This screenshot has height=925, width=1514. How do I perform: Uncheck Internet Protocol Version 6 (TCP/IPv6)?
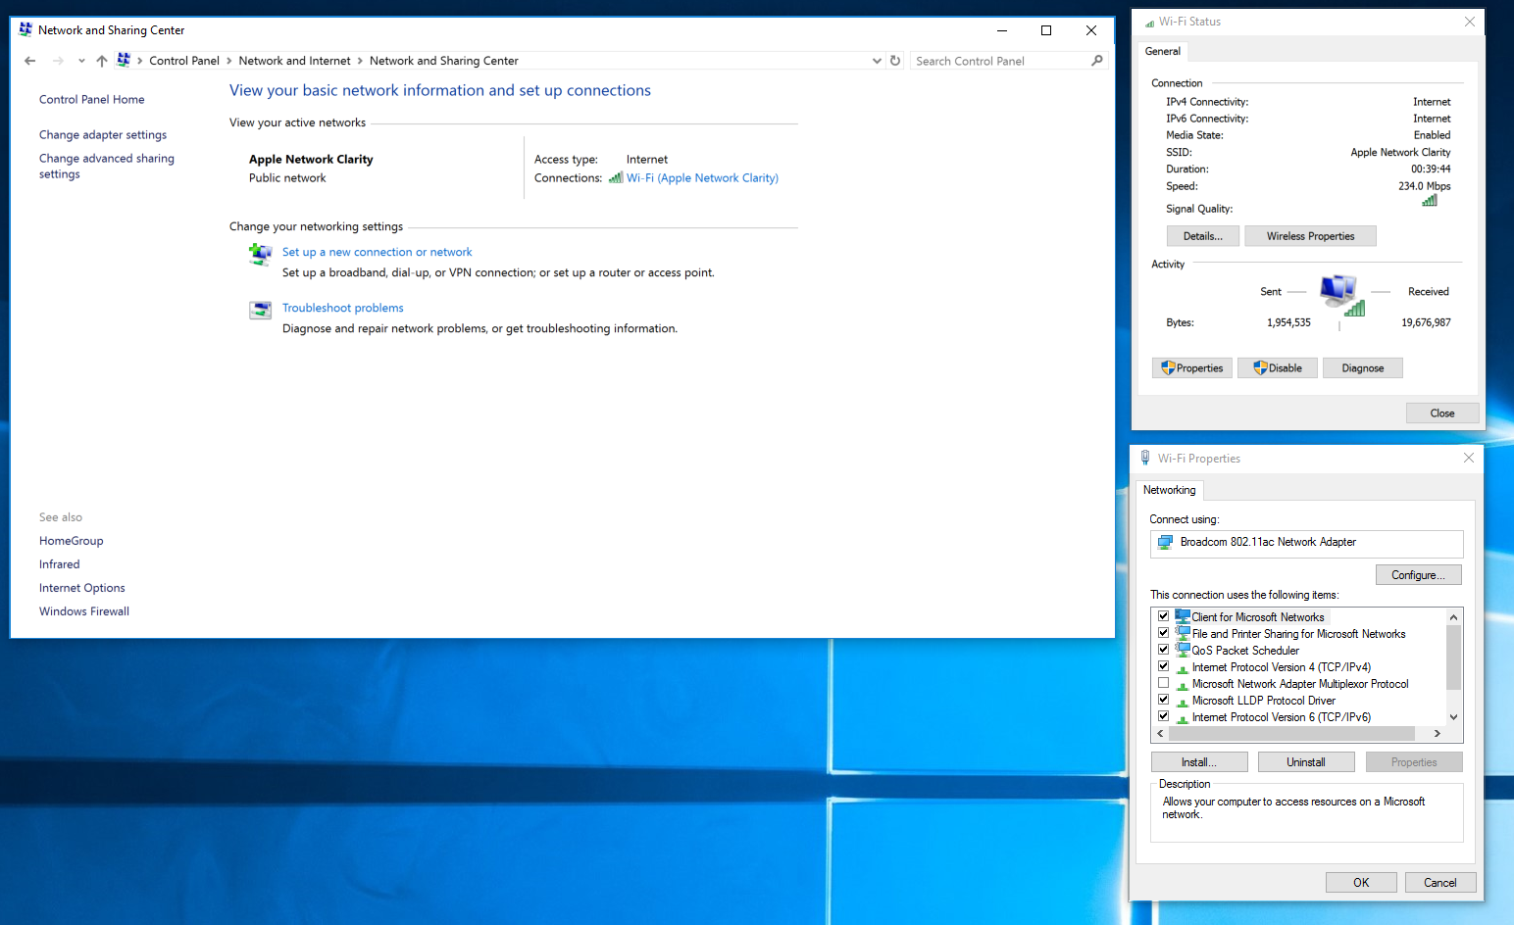pyautogui.click(x=1164, y=716)
